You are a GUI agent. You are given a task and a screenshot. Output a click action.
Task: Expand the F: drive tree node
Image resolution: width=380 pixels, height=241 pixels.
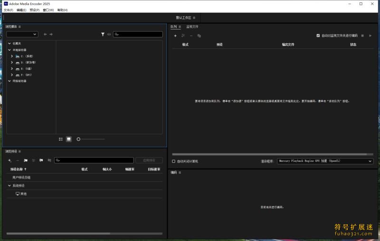click(x=12, y=75)
